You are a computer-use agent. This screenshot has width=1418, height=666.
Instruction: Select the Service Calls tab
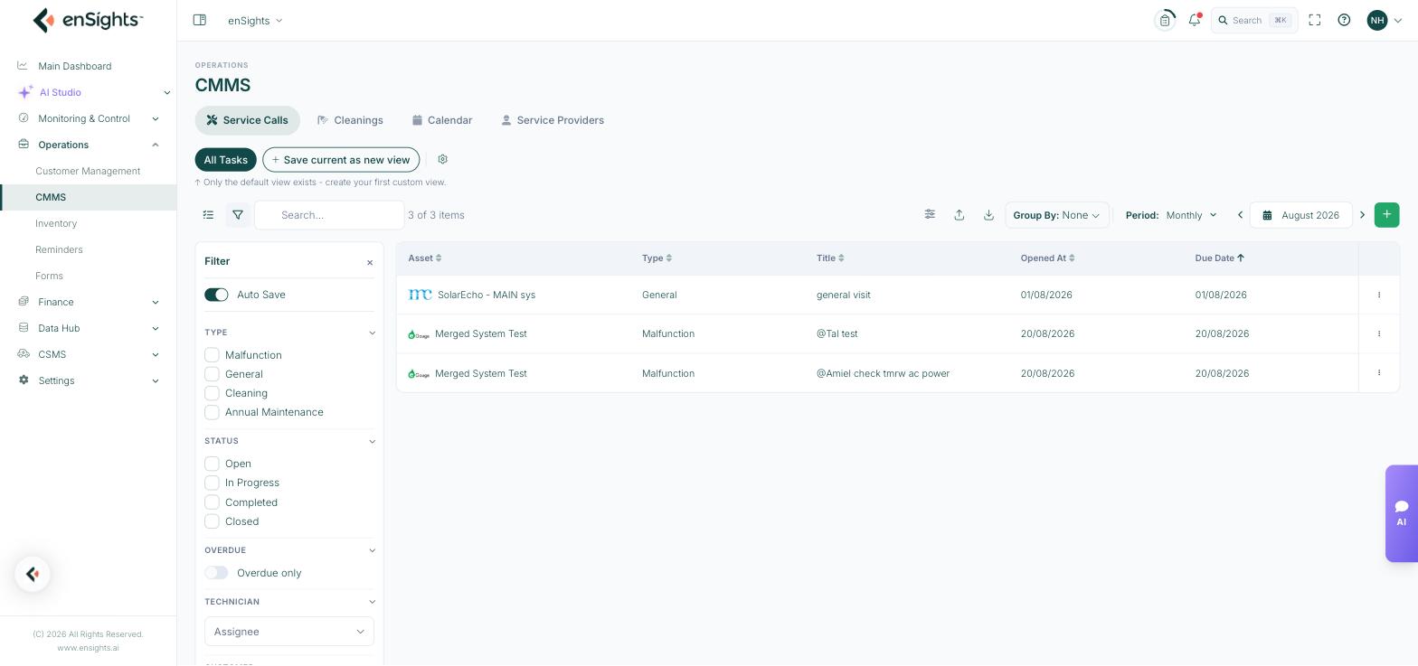point(247,120)
